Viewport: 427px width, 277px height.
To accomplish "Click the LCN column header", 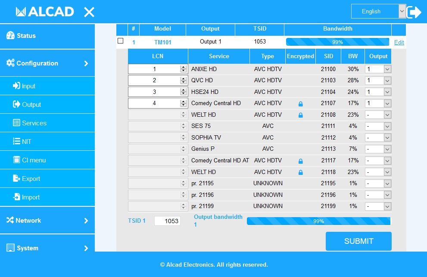I will [x=158, y=56].
